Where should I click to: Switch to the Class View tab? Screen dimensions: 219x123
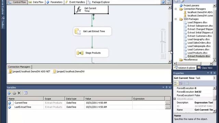(x=205, y=68)
